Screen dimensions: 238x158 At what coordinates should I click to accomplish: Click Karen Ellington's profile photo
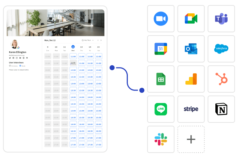[15, 44]
